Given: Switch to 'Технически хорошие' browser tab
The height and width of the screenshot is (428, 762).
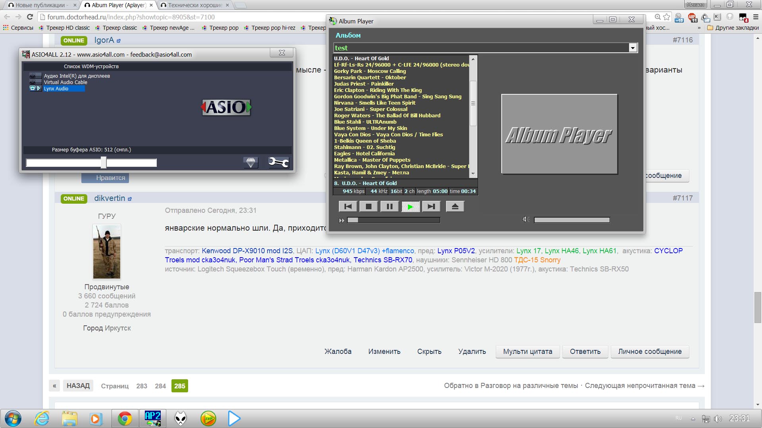Looking at the screenshot, I should coord(194,5).
